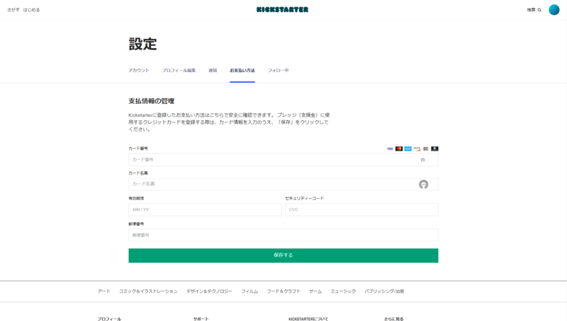Screen dimensions: 567x321
Task: Switch to the フォロー中 tab
Action: click(x=278, y=70)
